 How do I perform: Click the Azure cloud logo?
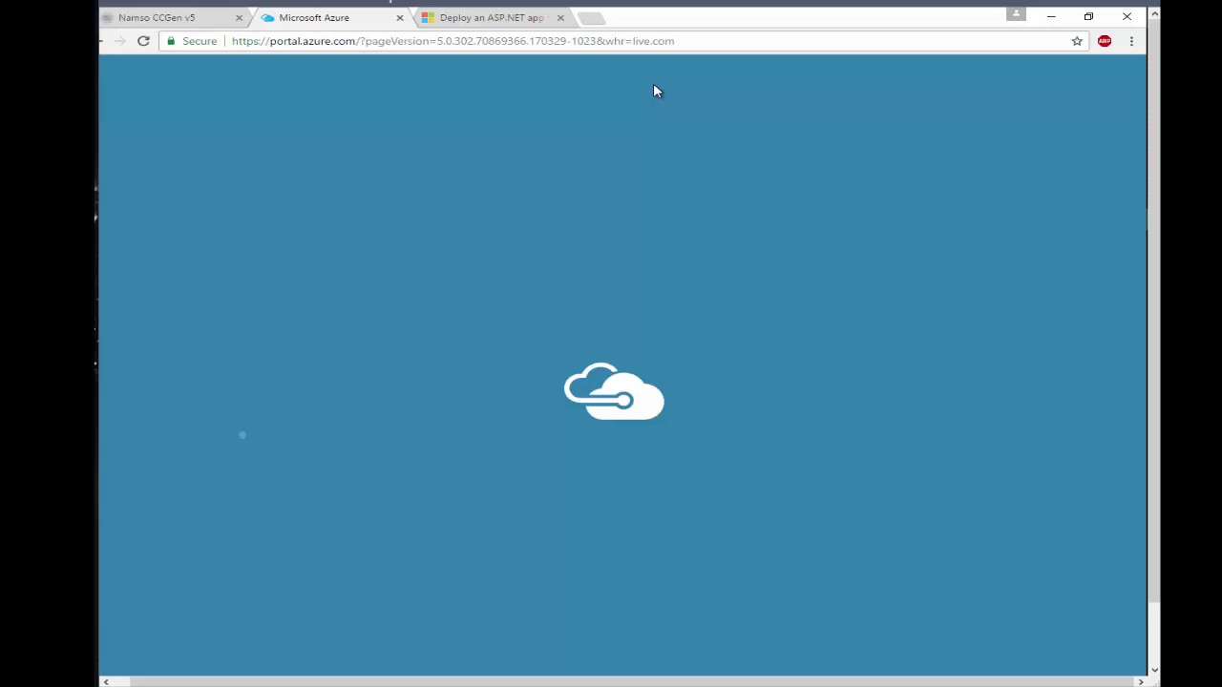(614, 391)
